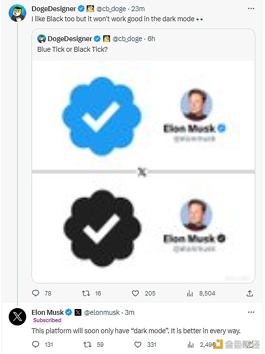Like DogeDesigner's tweet with 205 likes
265x354 pixels.
tap(135, 293)
